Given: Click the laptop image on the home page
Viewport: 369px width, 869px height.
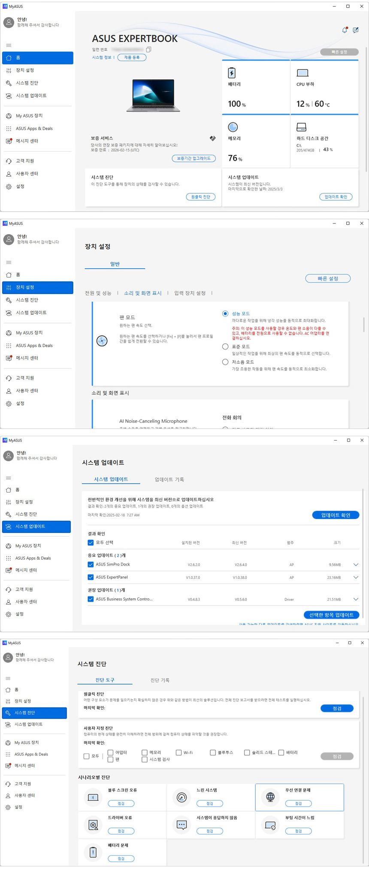Looking at the screenshot, I should pos(153,95).
